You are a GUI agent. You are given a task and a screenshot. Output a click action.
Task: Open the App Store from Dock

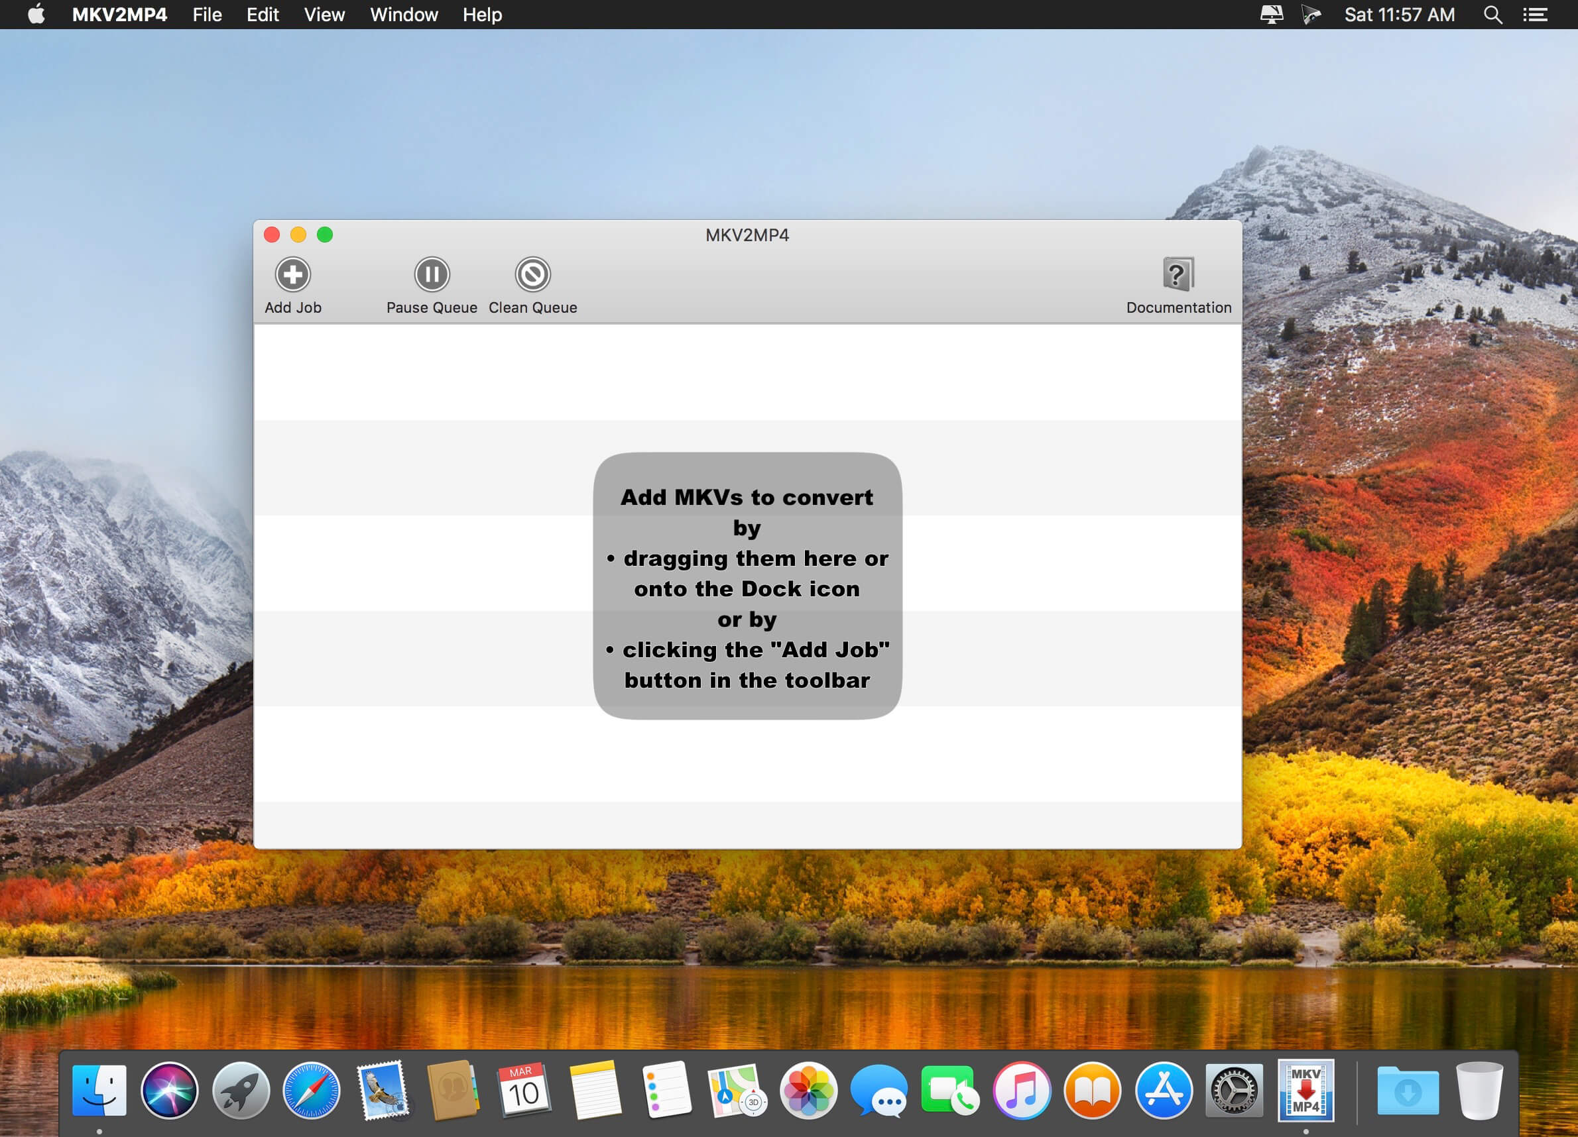[x=1163, y=1091]
